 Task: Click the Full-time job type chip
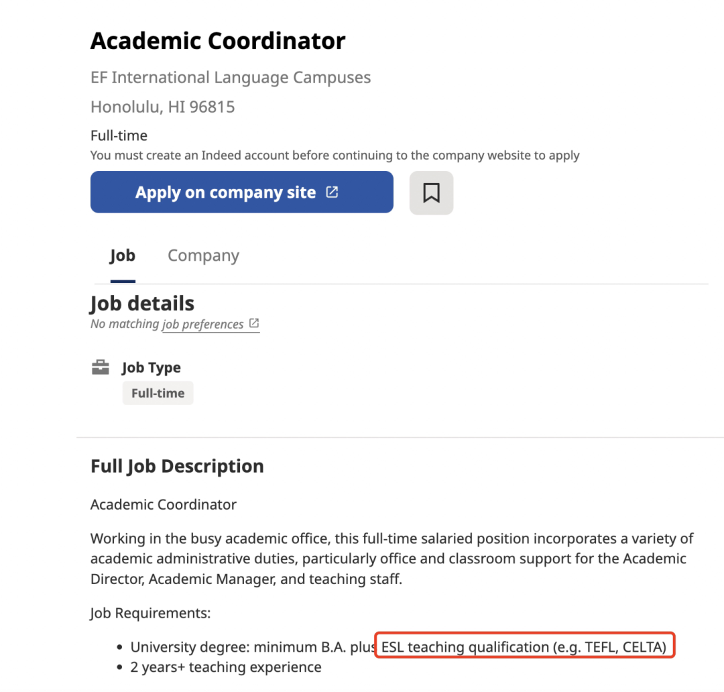pyautogui.click(x=158, y=393)
